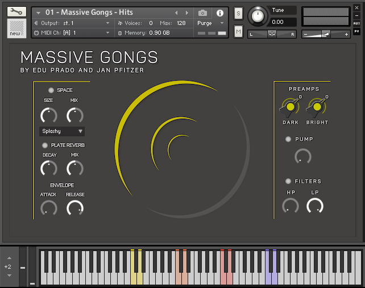The height and width of the screenshot is (288, 365).
Task: Open the Splashy space type dropdown
Action: 62,131
